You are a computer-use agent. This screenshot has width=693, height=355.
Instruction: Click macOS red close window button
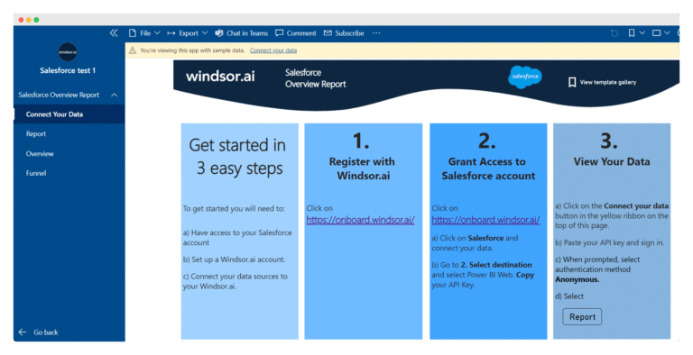(21, 20)
